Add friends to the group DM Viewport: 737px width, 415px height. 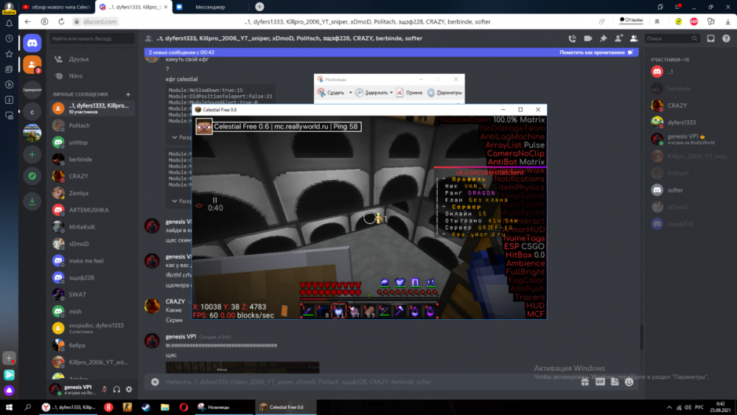618,38
